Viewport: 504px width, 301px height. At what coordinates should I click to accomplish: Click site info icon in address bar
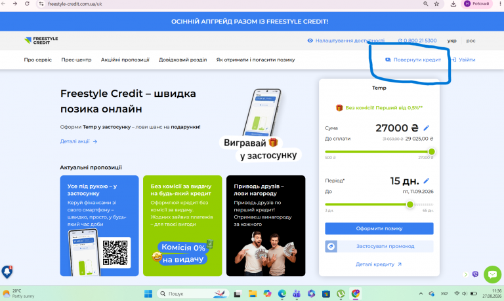click(41, 4)
